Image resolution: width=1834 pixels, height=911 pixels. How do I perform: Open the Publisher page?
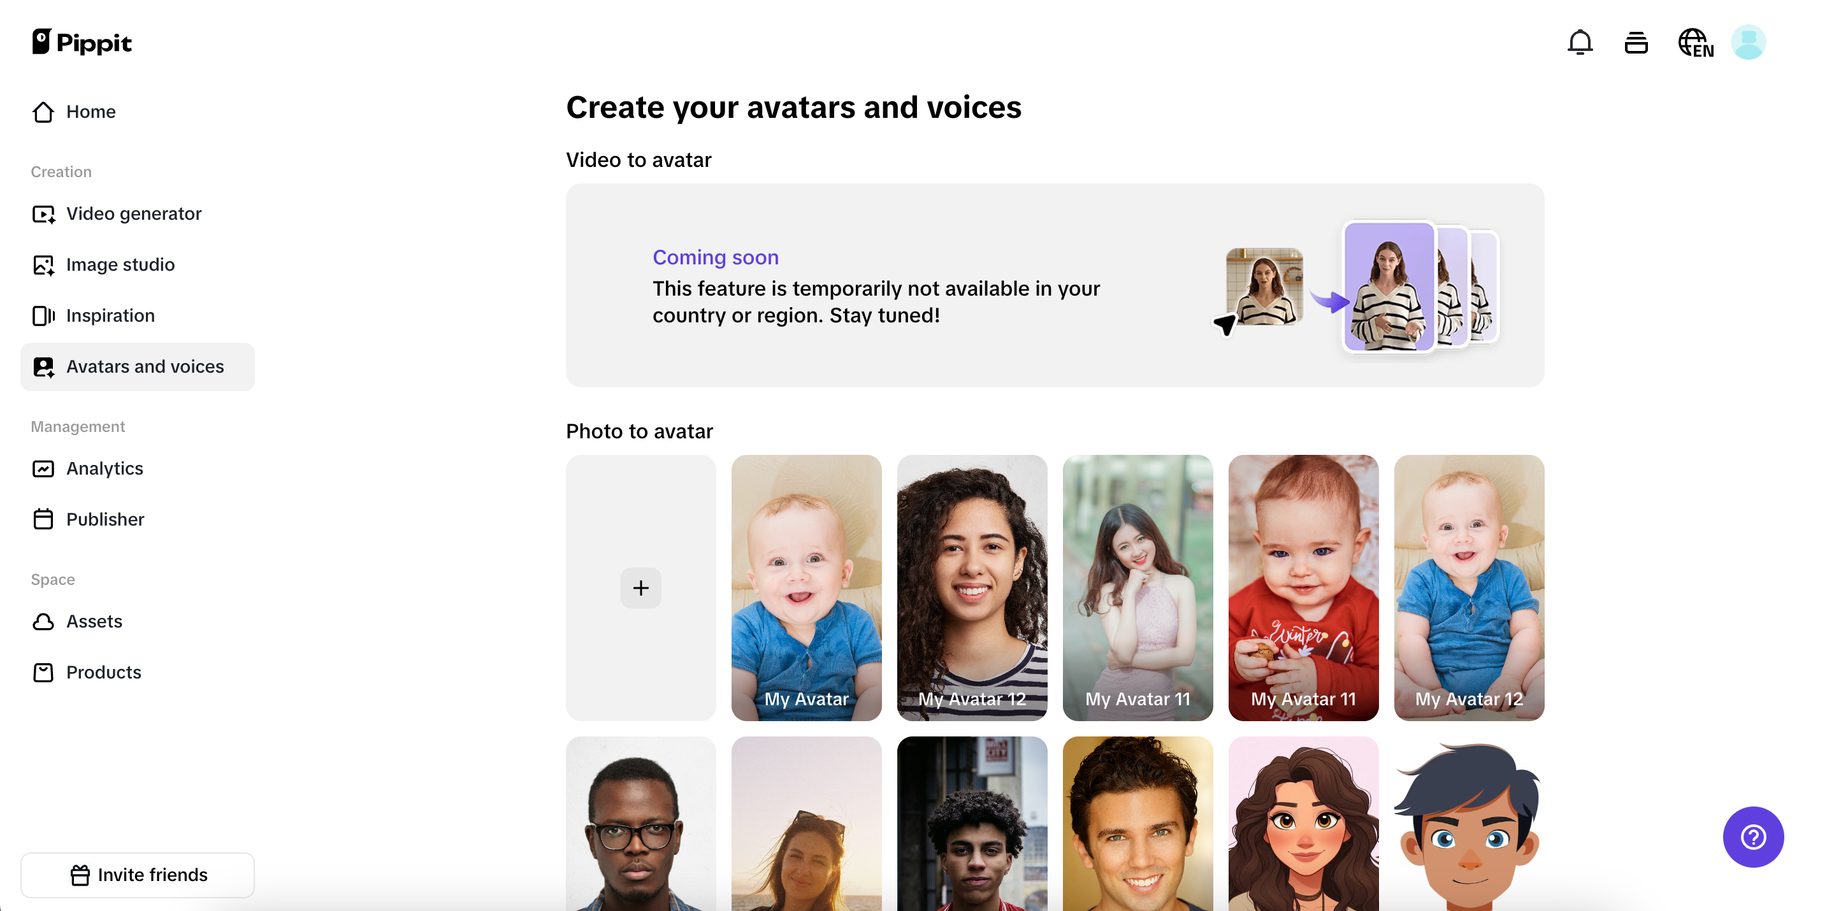[105, 519]
